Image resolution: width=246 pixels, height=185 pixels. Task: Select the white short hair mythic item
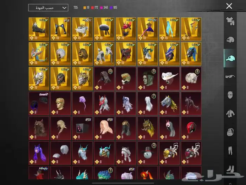61,54
